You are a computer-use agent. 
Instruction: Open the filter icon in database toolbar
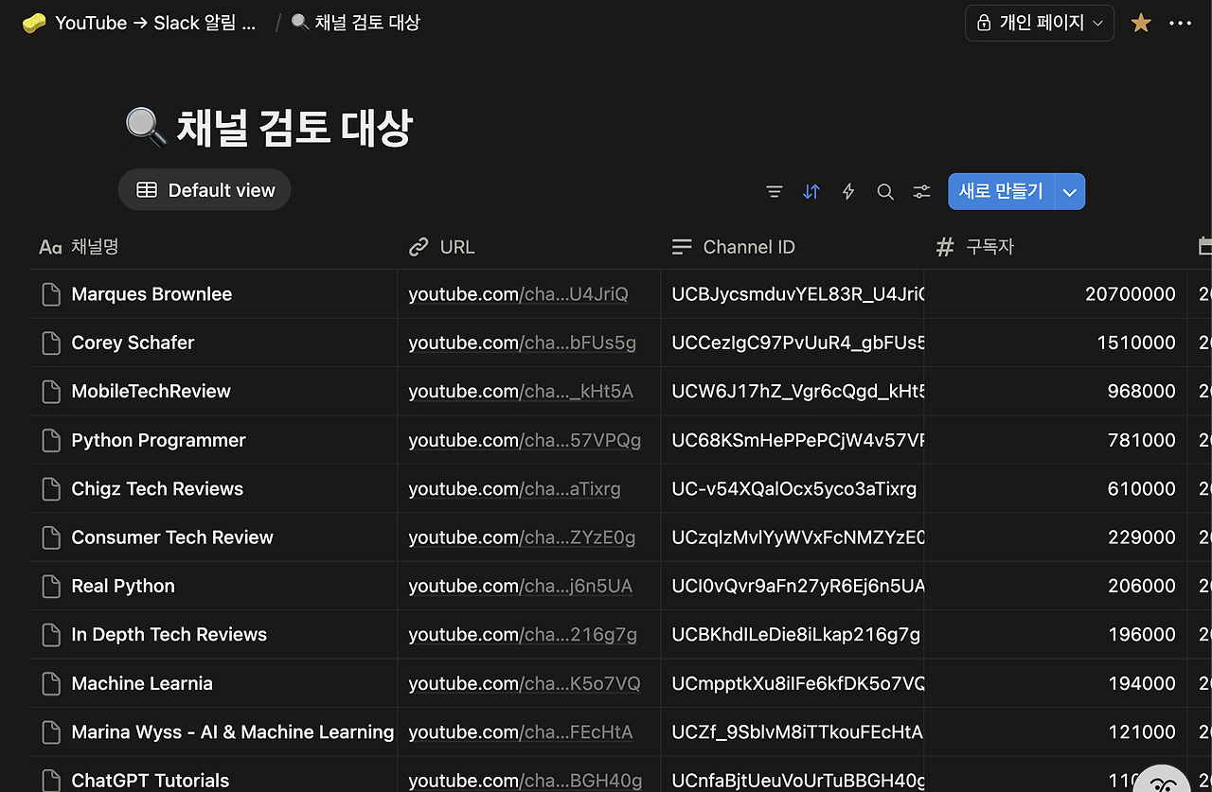(x=775, y=191)
